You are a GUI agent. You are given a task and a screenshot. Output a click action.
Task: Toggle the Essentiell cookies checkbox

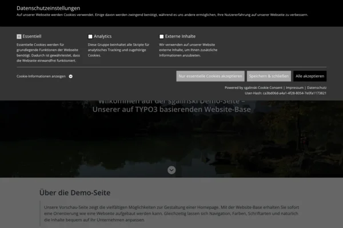[19, 36]
